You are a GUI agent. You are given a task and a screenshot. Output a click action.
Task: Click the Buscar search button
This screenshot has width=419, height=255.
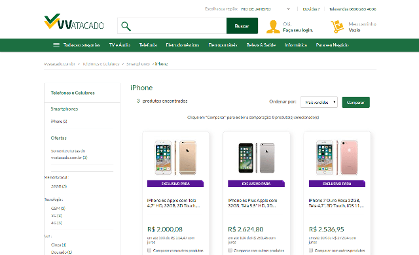click(x=242, y=26)
